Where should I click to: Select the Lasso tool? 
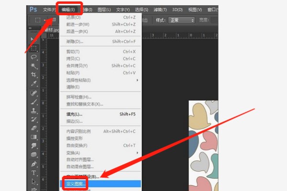pos(34,57)
